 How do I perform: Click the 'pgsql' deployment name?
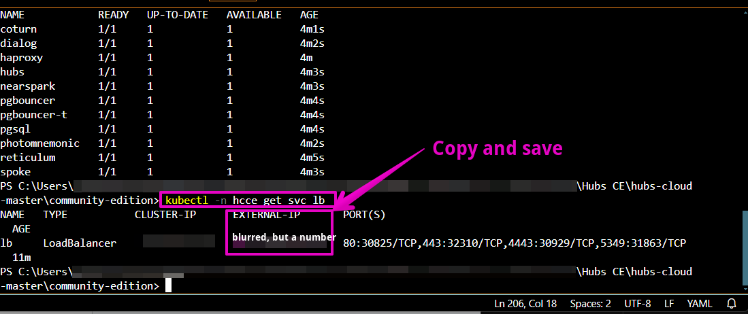tap(15, 129)
